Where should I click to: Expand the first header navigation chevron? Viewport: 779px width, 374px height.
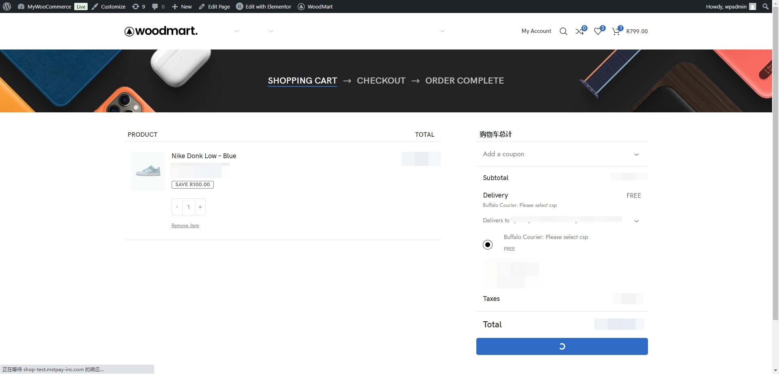(x=237, y=31)
